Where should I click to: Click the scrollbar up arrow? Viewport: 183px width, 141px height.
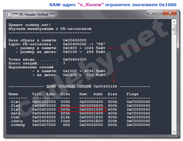tap(174, 22)
